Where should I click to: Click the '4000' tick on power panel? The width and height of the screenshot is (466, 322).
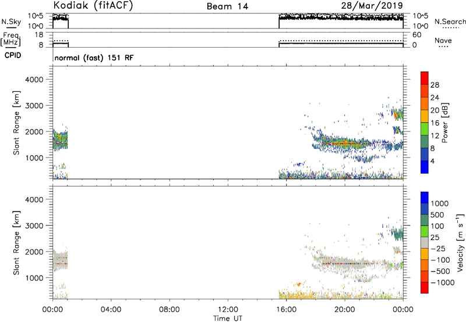pyautogui.click(x=34, y=80)
